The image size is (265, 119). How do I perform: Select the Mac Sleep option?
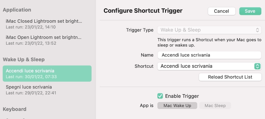[x=215, y=105]
